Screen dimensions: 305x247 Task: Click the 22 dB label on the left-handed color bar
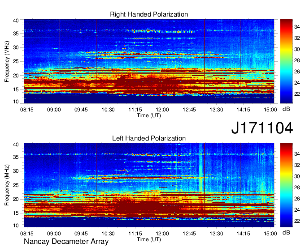(x=297, y=221)
